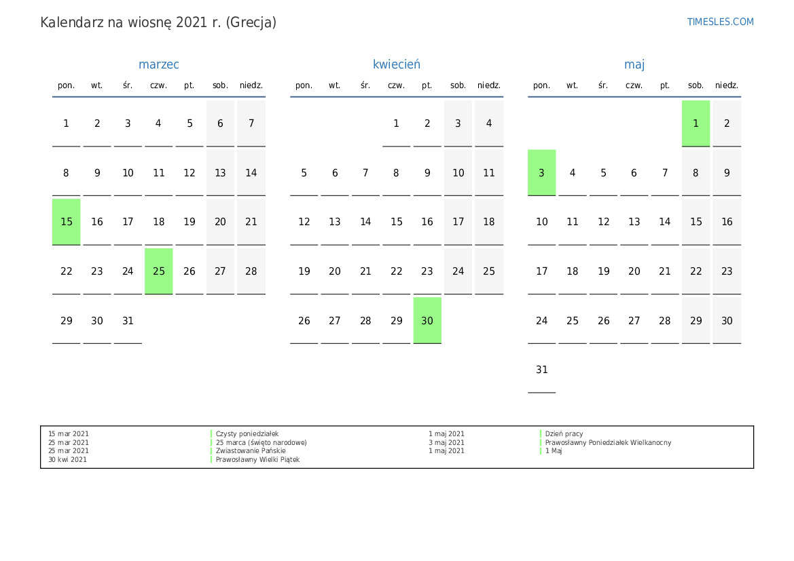The image size is (794, 561).
Task: Click legend entry Dzień pracy
Action: coord(564,434)
